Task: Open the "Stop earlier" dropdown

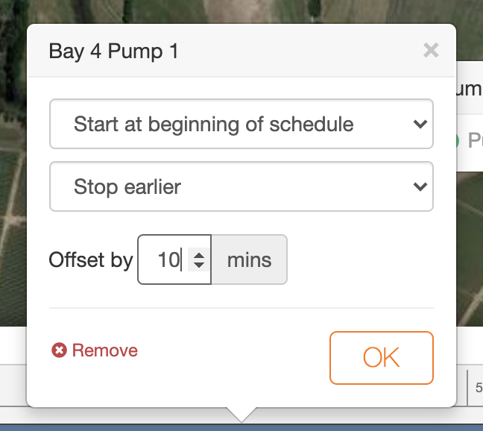Action: (241, 186)
